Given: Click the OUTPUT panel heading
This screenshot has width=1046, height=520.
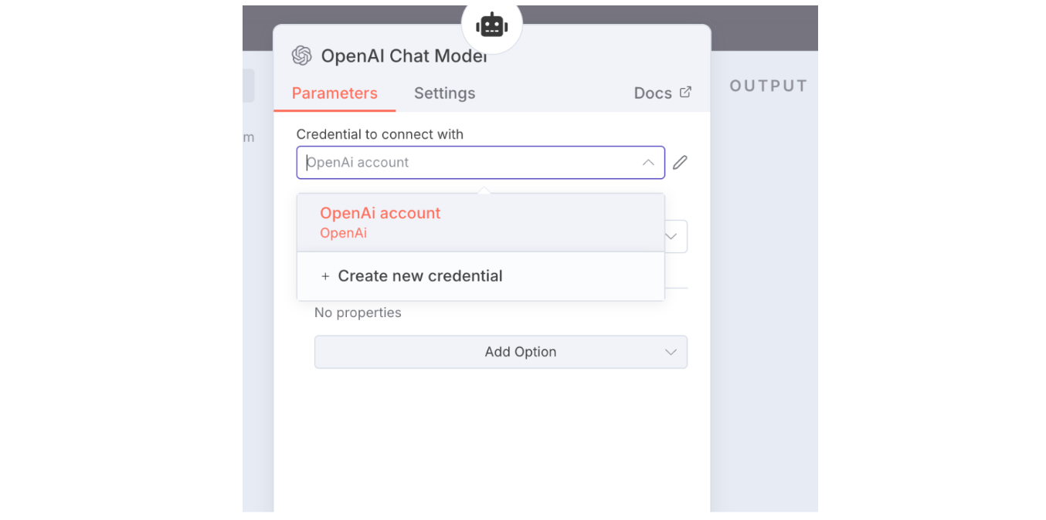Looking at the screenshot, I should (768, 86).
